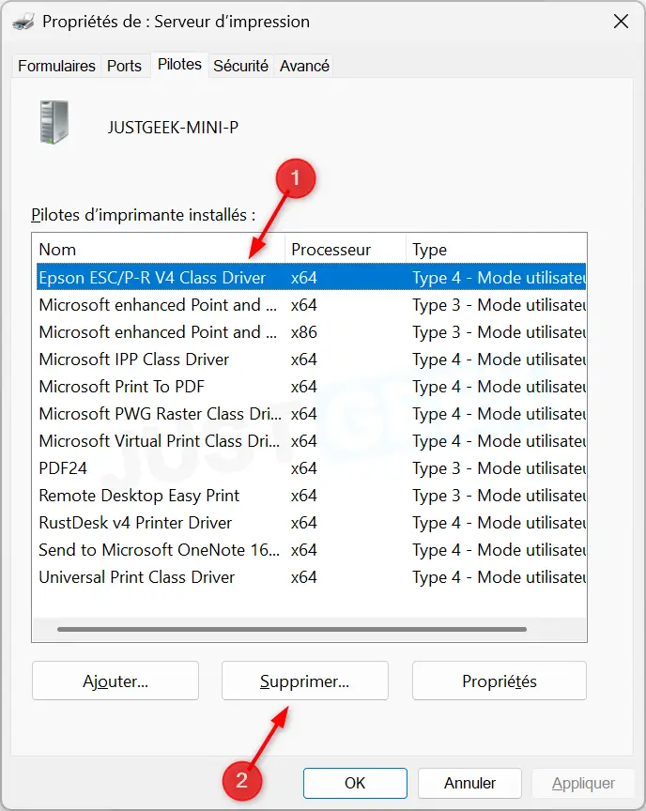Select Remote Desktop Easy Print driver

pyautogui.click(x=311, y=496)
